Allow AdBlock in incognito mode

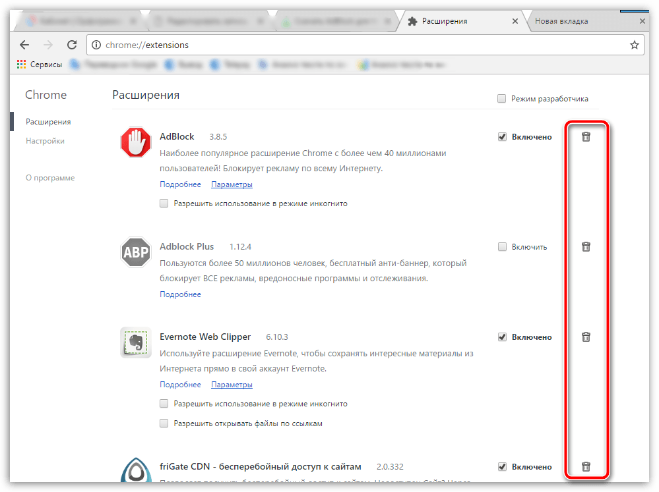(164, 204)
